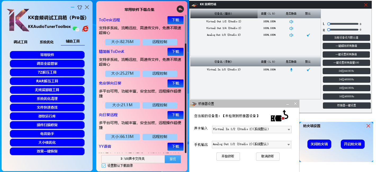Toggle the default checkmark for Virtual In 1/2
This screenshot has height=172, width=376.
click(308, 70)
